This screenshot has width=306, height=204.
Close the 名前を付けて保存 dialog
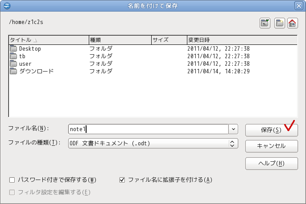(x=298, y=6)
